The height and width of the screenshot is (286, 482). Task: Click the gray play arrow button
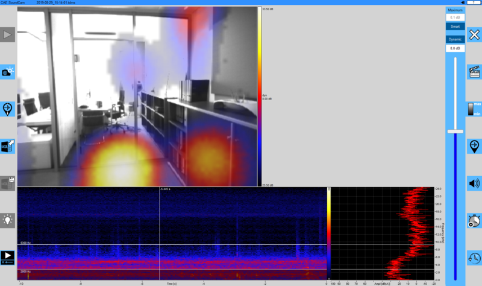coord(7,35)
